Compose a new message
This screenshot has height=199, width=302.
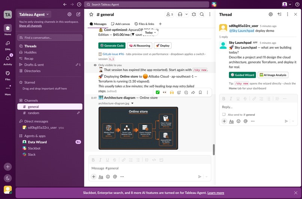[78, 14]
